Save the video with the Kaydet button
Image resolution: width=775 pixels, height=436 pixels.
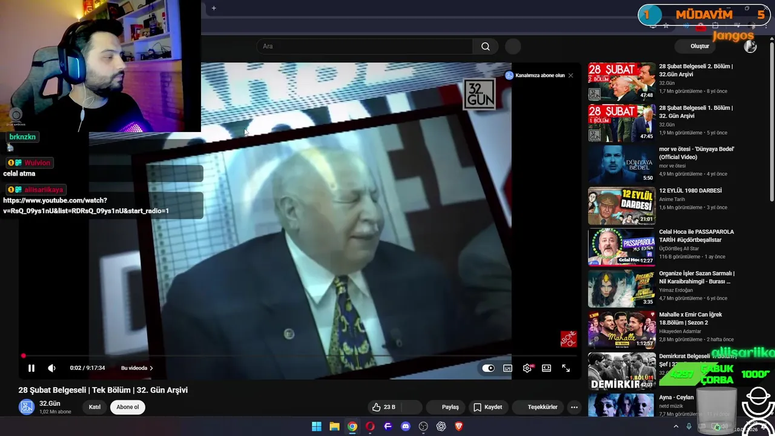[488, 407]
